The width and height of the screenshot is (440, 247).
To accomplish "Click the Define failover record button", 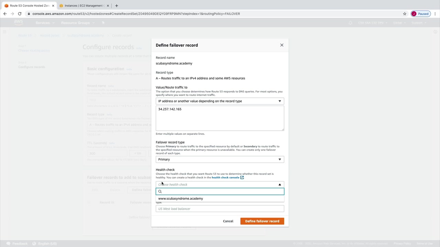I will 262,221.
